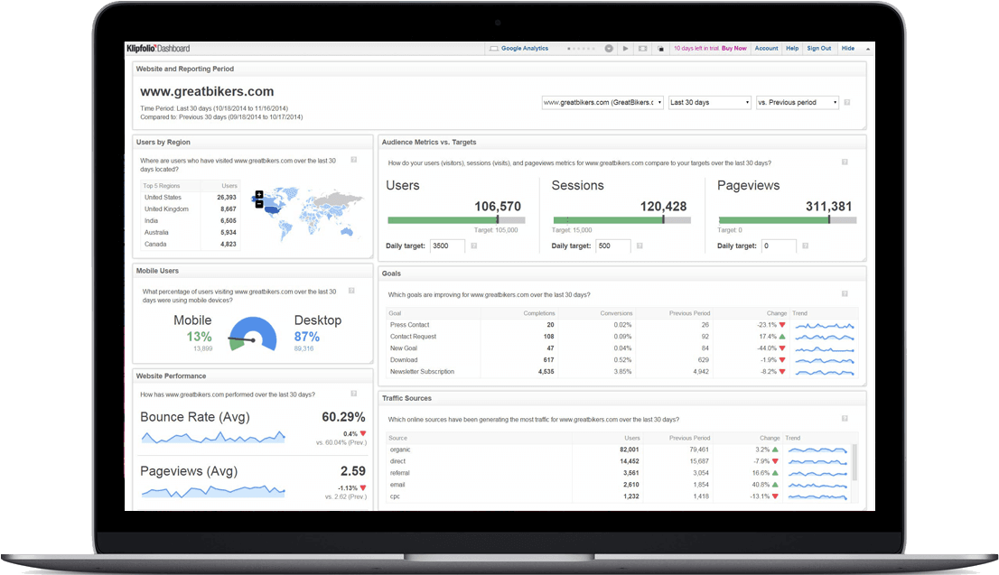Click the help icon beside Users daily target
This screenshot has height=575, width=999.
(x=473, y=246)
